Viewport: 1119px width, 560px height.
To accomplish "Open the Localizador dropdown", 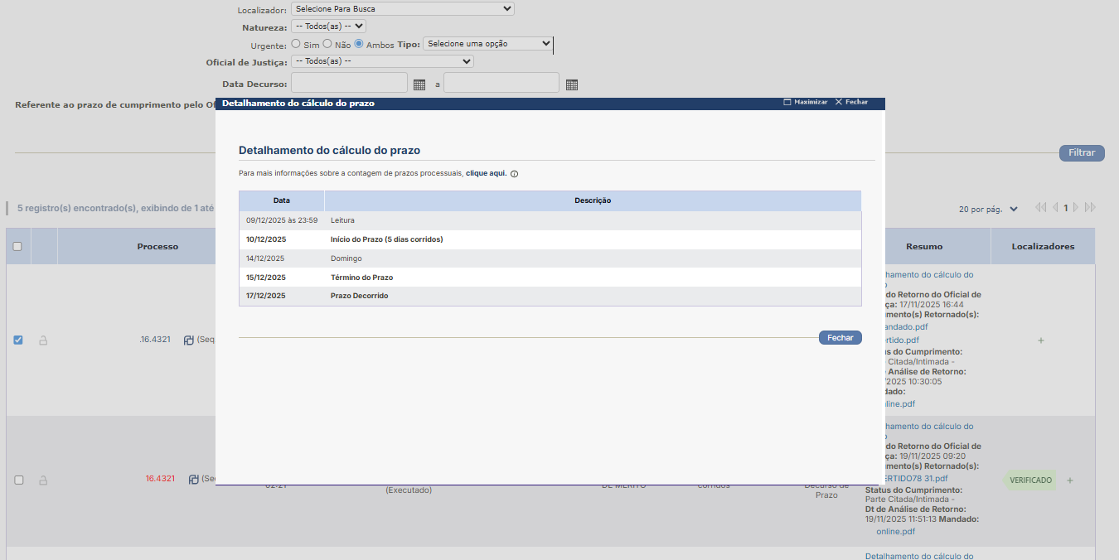I will point(402,9).
